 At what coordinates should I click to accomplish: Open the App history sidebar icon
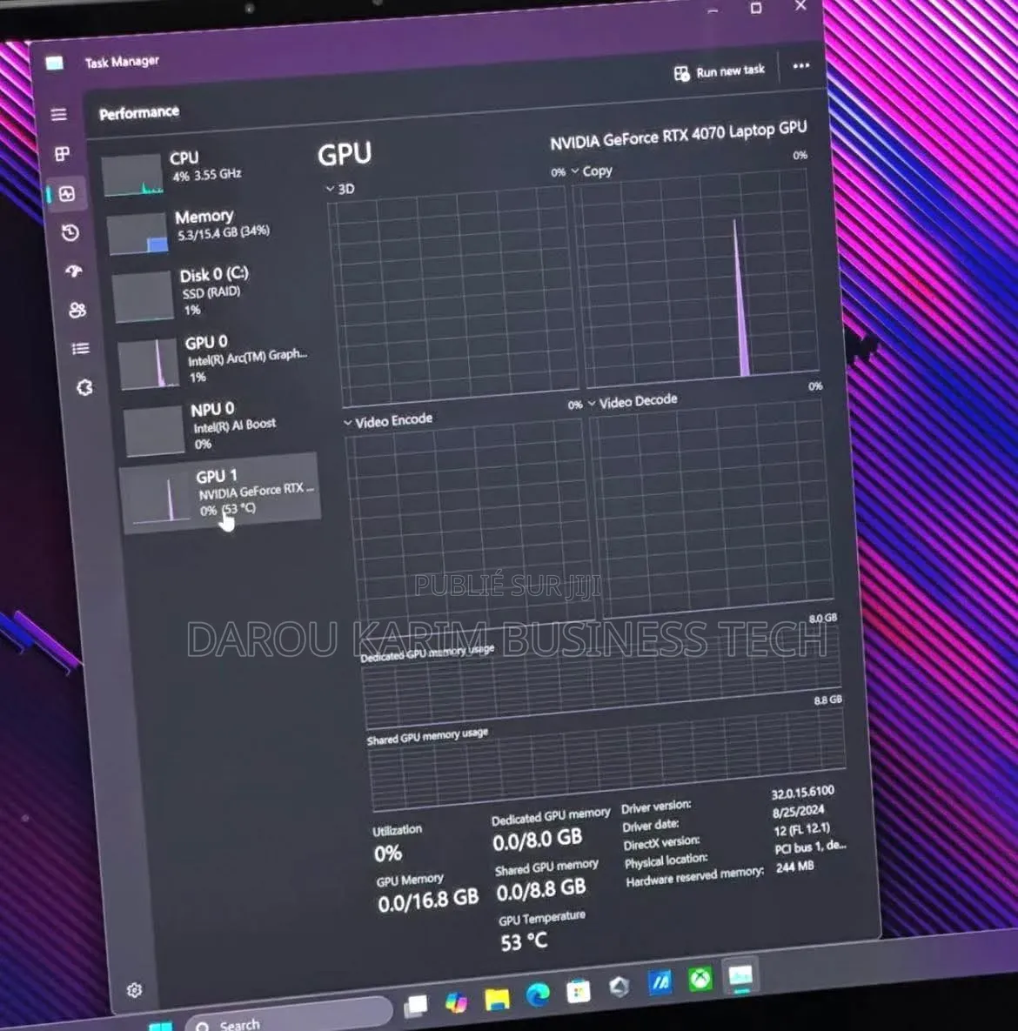[x=70, y=233]
